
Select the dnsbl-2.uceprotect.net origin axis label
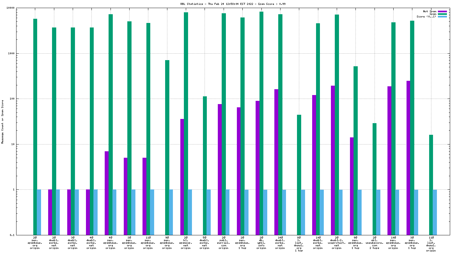[337, 243]
